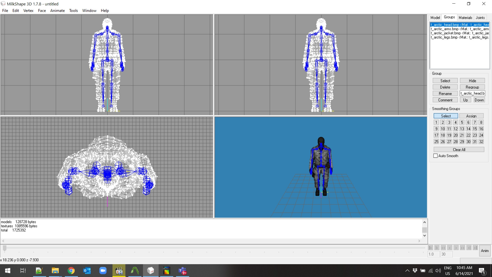The height and width of the screenshot is (277, 492).
Task: Enable the Auto Smooth checkbox
Action: tap(436, 156)
